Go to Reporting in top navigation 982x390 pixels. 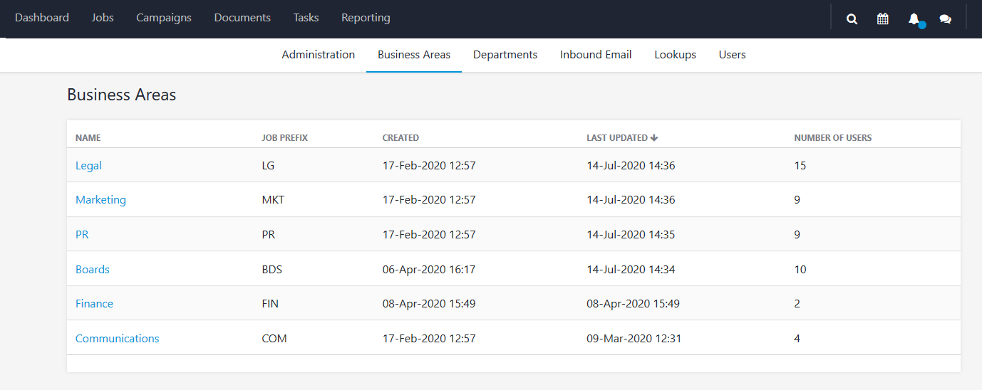point(366,18)
